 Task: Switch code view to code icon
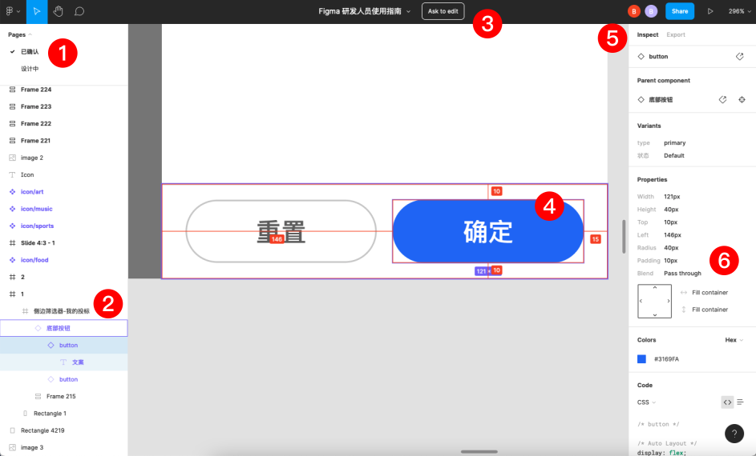click(x=727, y=402)
